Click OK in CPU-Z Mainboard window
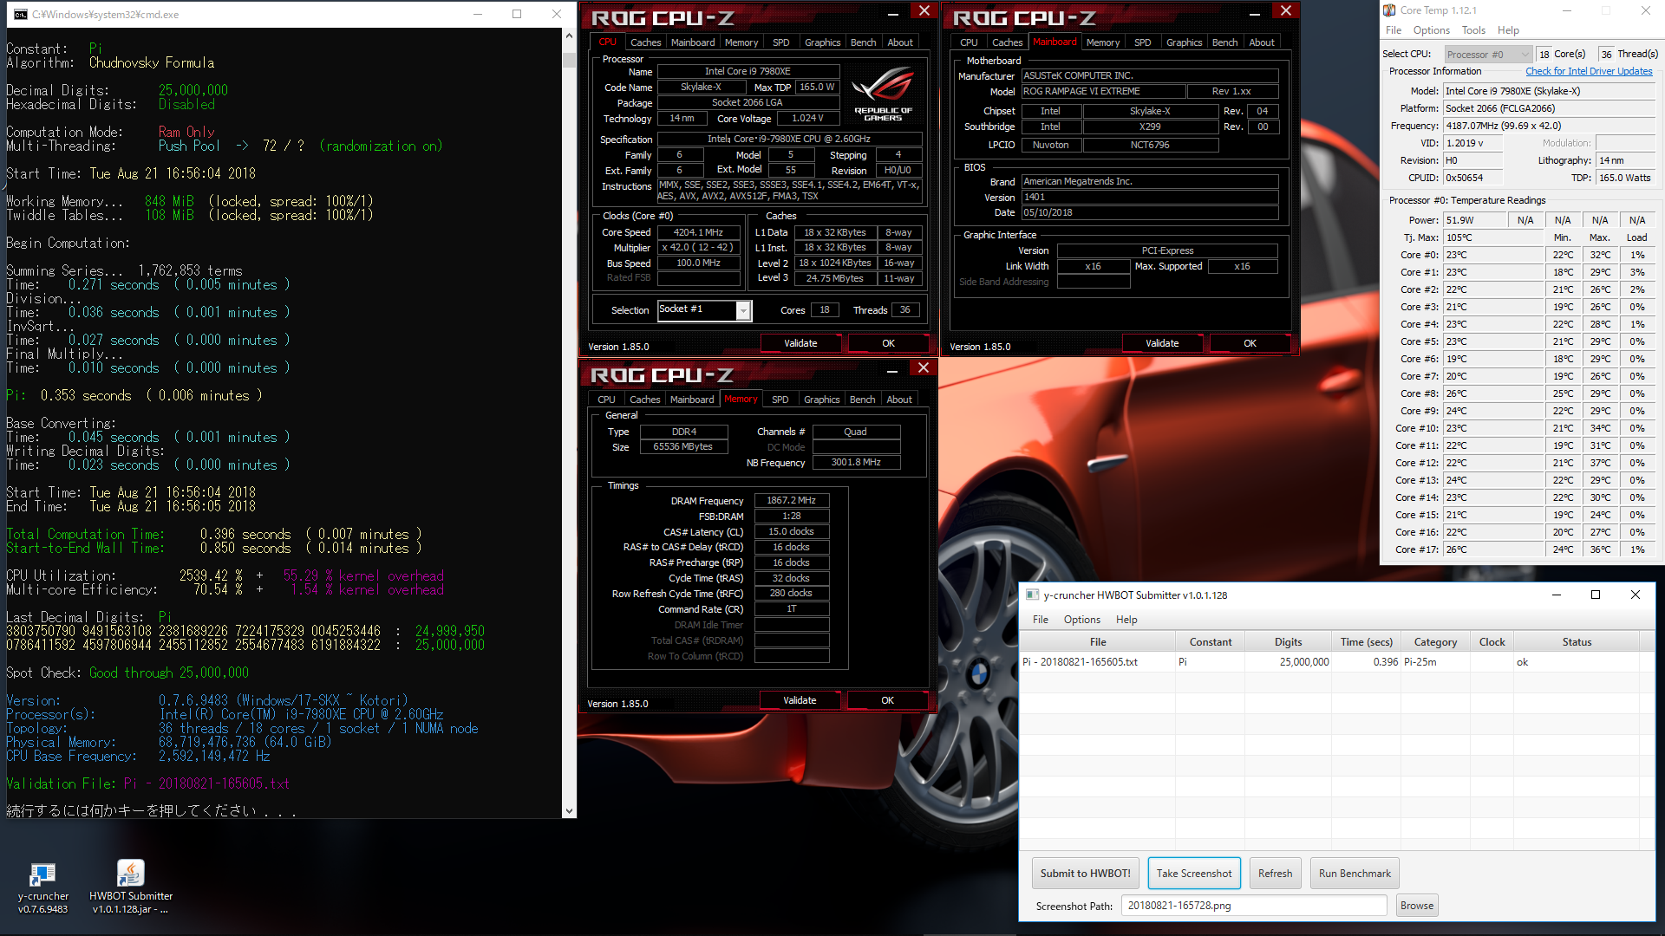The height and width of the screenshot is (936, 1665). 1250,343
